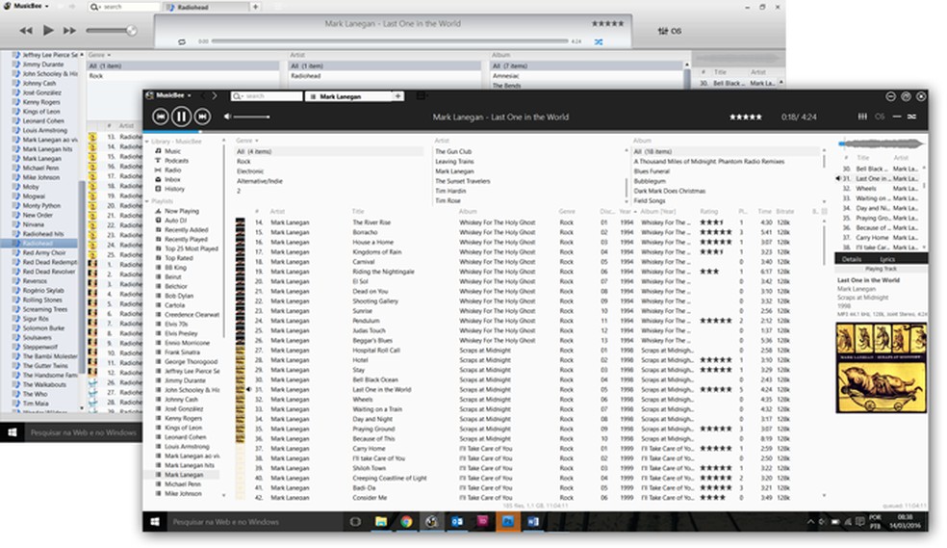Open MusicBee main menu dropdown in dark window
This screenshot has height=548, width=947.
click(x=169, y=95)
